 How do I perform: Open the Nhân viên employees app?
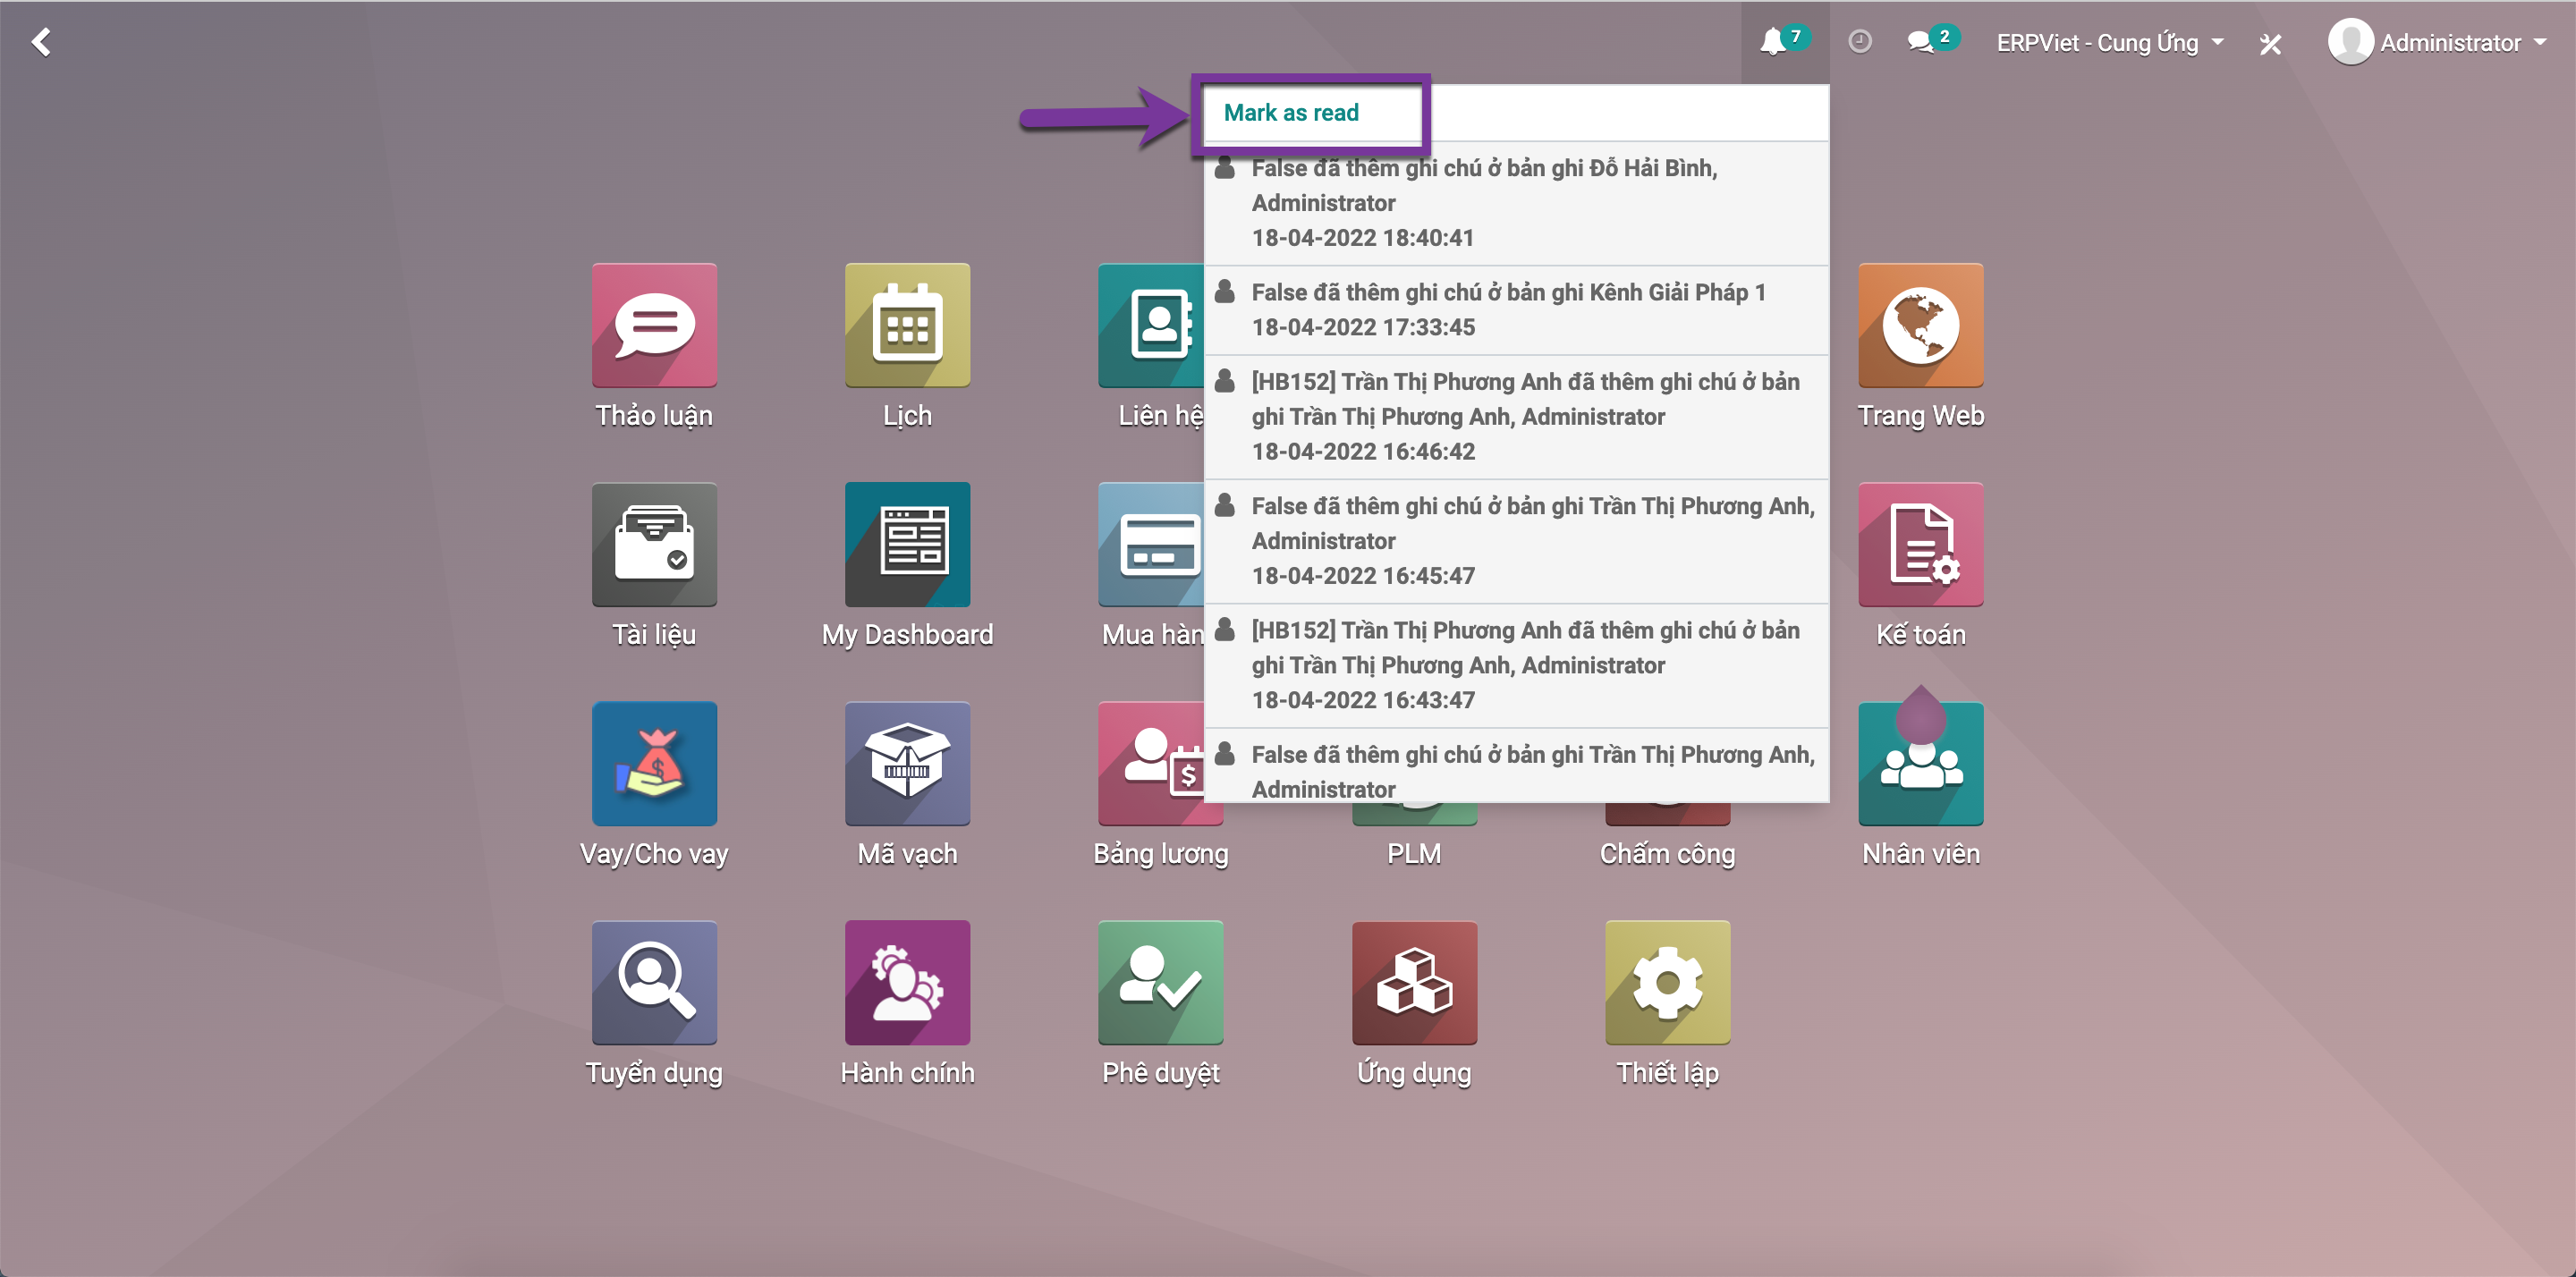(1920, 763)
